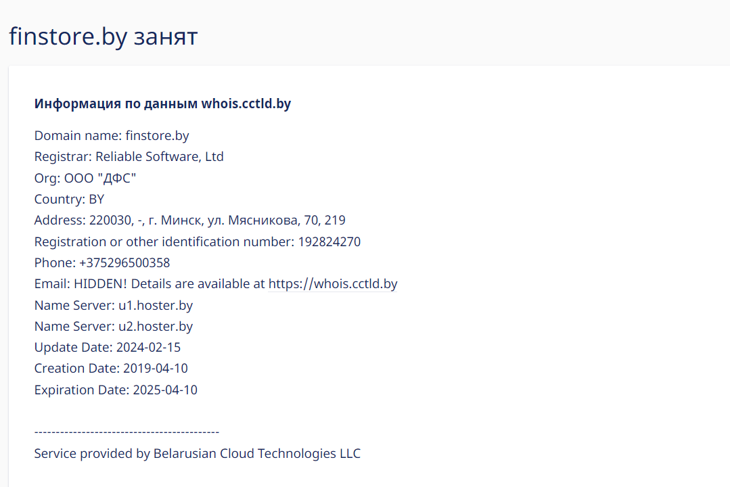Click the Phone number +375296500358
Image resolution: width=730 pixels, height=487 pixels.
[x=124, y=263]
